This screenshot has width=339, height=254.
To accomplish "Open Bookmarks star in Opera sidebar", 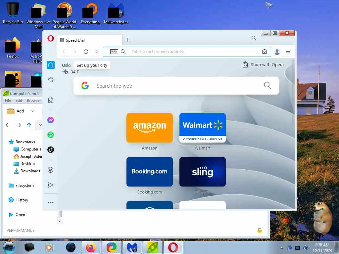I will tap(51, 80).
